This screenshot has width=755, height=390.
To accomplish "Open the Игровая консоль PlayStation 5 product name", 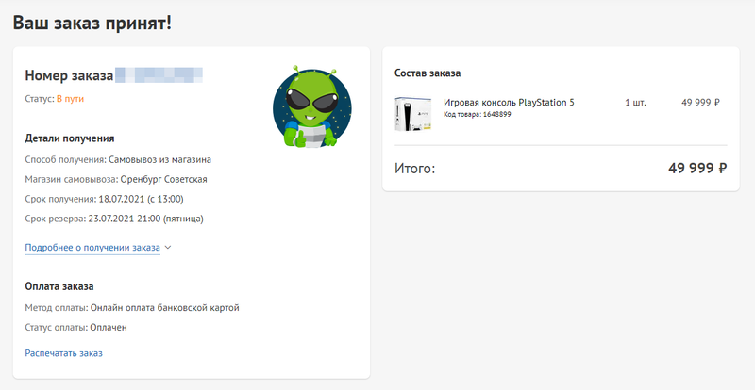I will click(x=509, y=102).
